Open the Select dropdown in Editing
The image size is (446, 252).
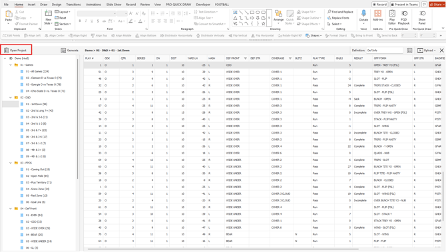pyautogui.click(x=334, y=24)
